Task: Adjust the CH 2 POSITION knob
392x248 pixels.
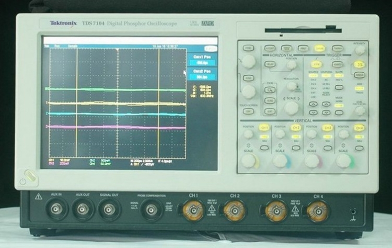Action: click(280, 134)
